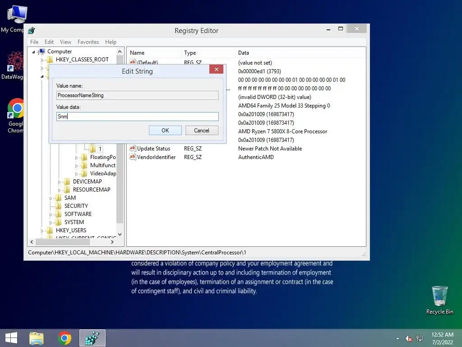This screenshot has width=462, height=347.
Task: Open the Recycle Bin desktop icon
Action: [x=439, y=300]
